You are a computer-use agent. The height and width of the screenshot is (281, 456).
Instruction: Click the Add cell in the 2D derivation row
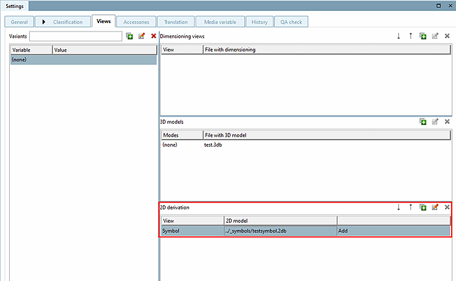point(394,231)
